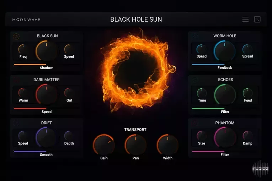The image size is (272, 181).
Task: Click the large Echoes center knob
Action: point(225,94)
